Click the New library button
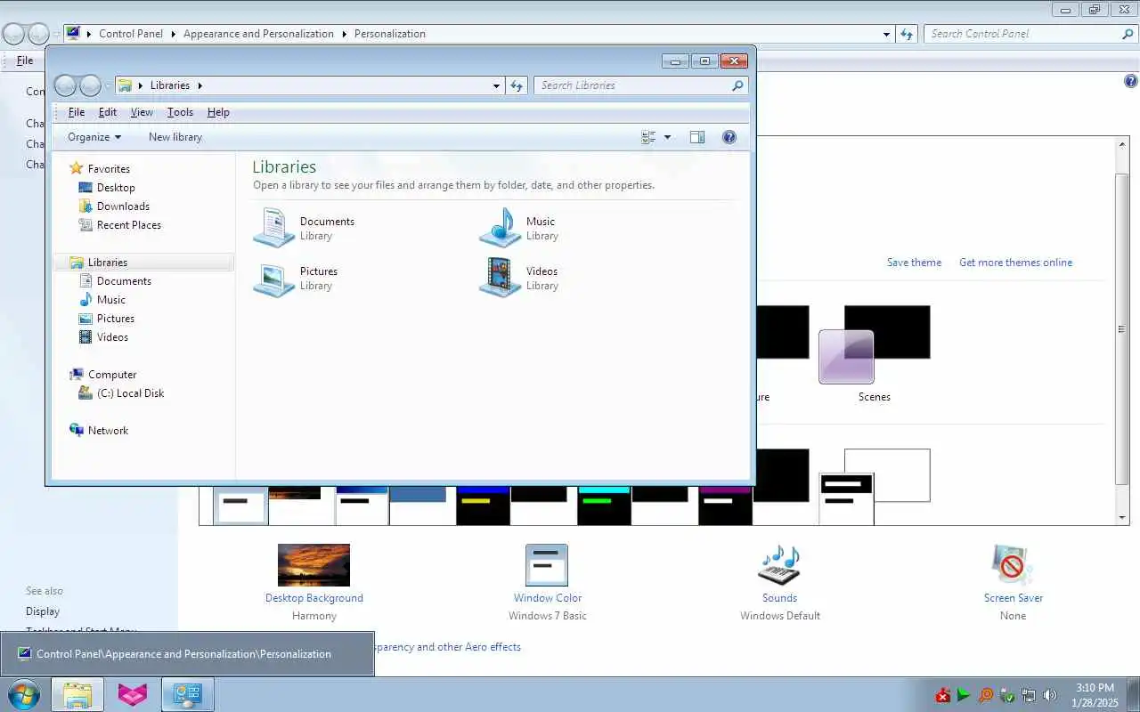This screenshot has width=1140, height=712. point(175,137)
